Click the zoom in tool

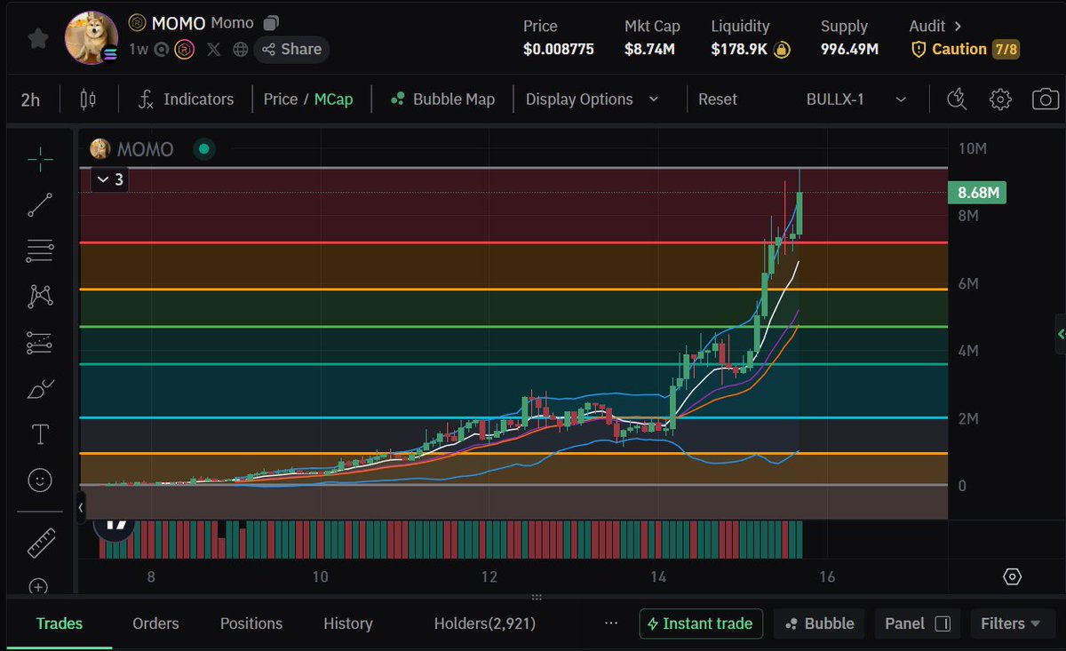[39, 585]
